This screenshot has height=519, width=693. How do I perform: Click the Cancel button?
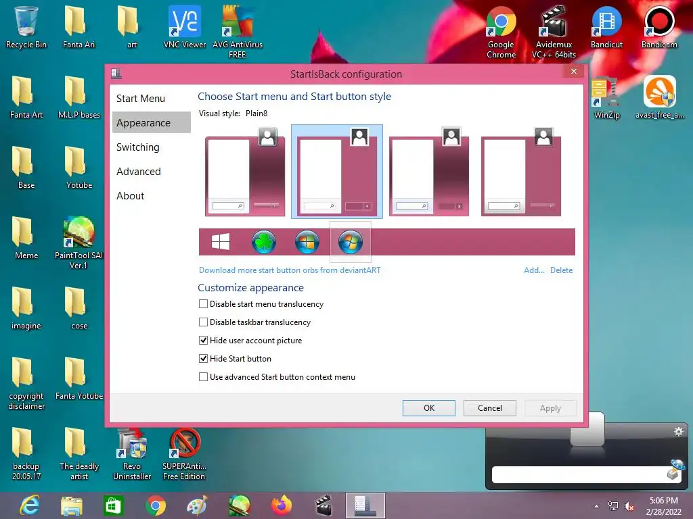coord(490,408)
